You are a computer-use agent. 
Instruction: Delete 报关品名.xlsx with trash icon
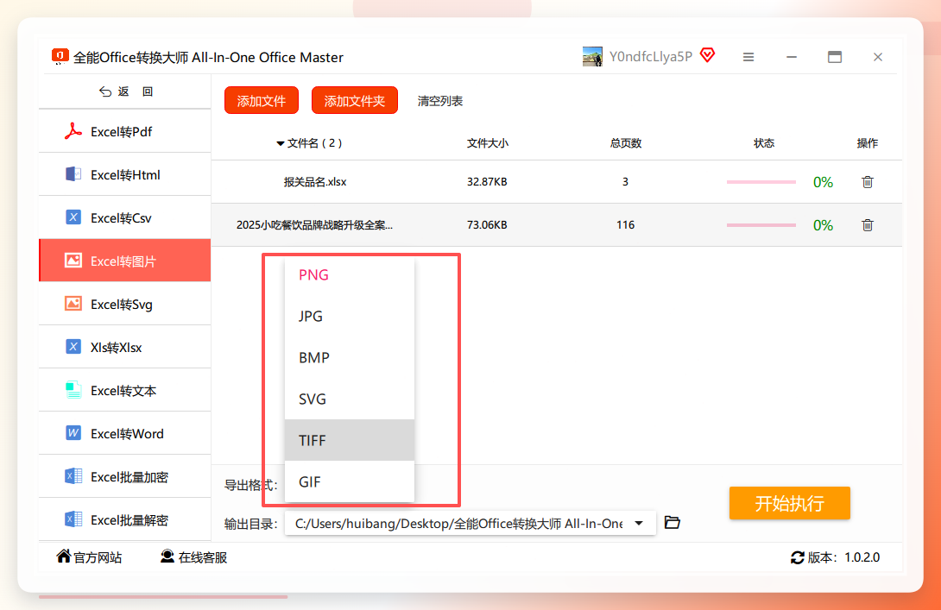(x=867, y=182)
